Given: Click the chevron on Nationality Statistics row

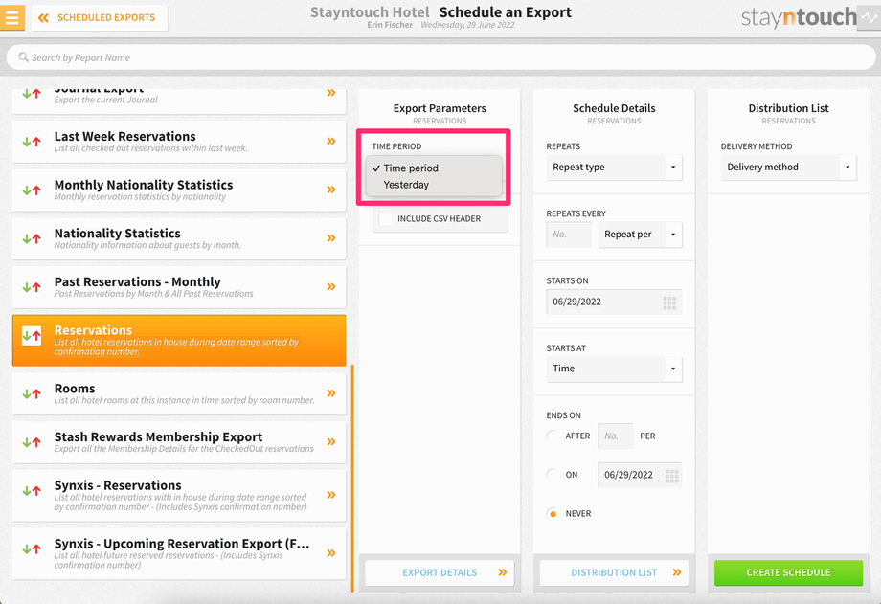Looking at the screenshot, I should [331, 237].
